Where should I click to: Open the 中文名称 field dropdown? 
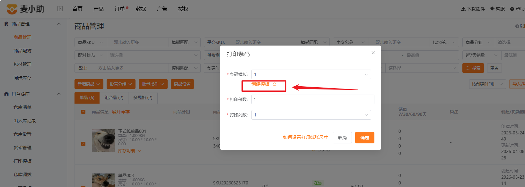[x=351, y=42]
